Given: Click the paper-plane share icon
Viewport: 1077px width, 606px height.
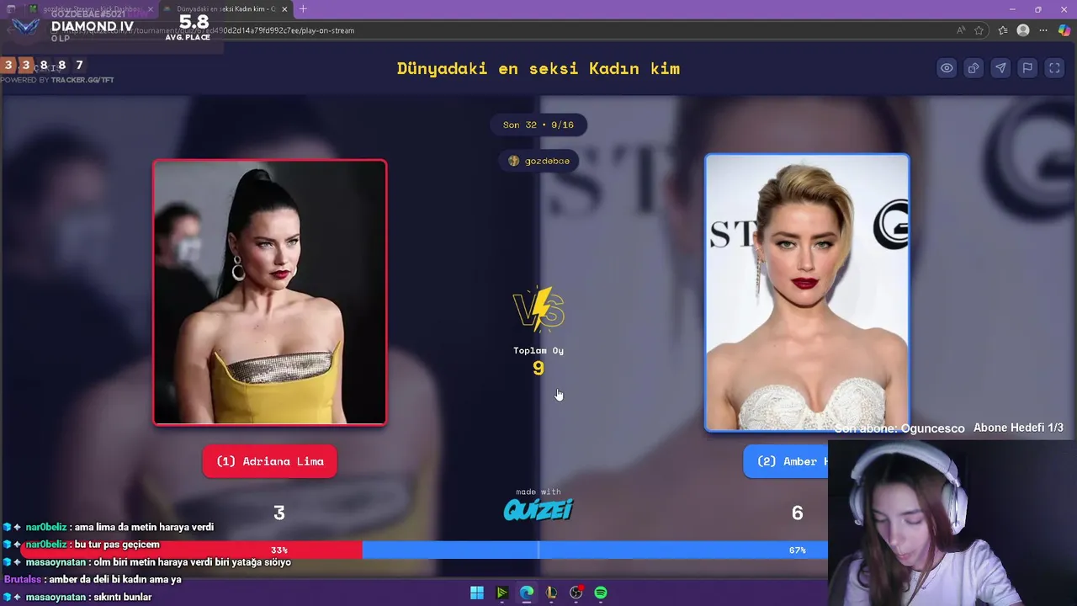Looking at the screenshot, I should (x=1000, y=68).
